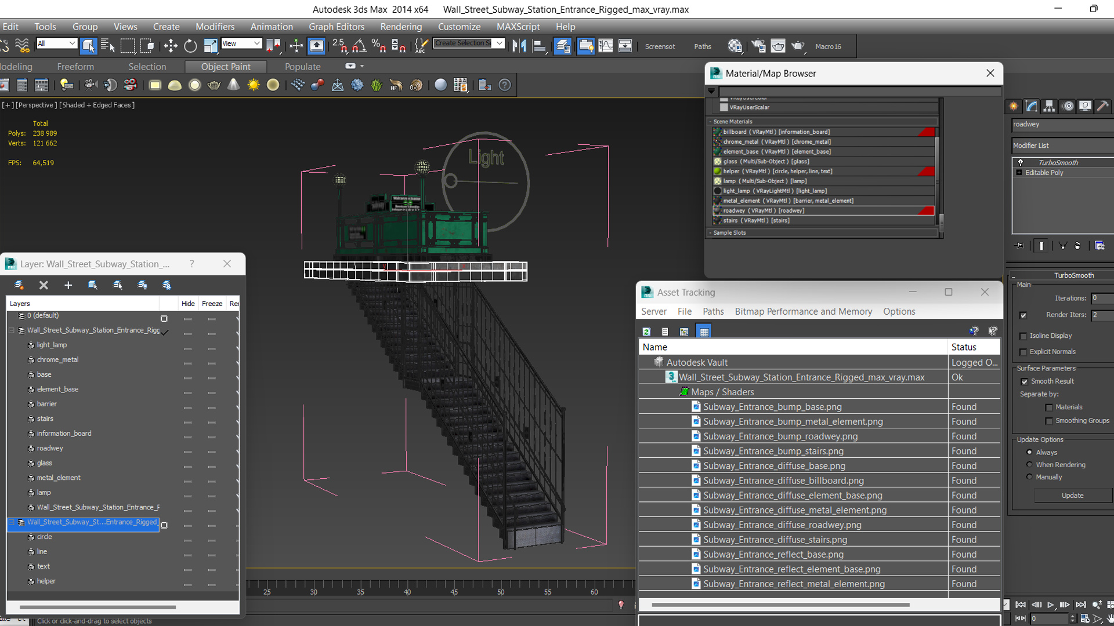Image resolution: width=1114 pixels, height=626 pixels.
Task: Open the Utilities hammer panel tab
Action: coord(1102,106)
